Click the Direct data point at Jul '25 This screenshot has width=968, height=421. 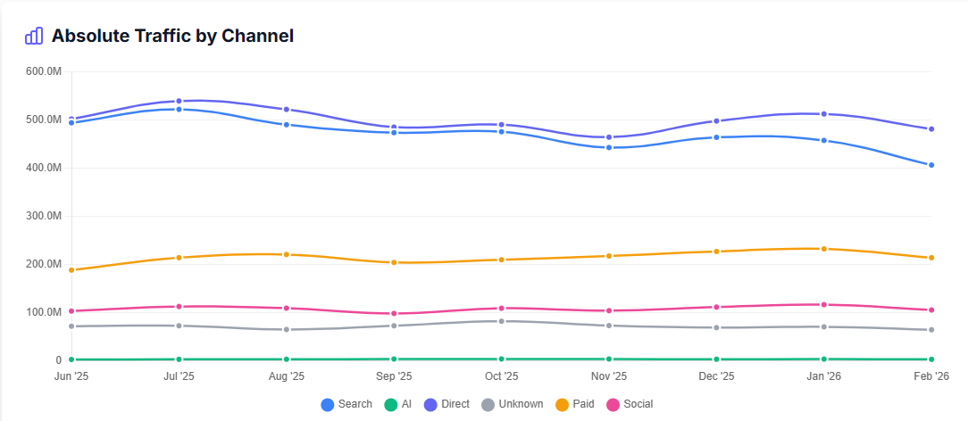(179, 101)
